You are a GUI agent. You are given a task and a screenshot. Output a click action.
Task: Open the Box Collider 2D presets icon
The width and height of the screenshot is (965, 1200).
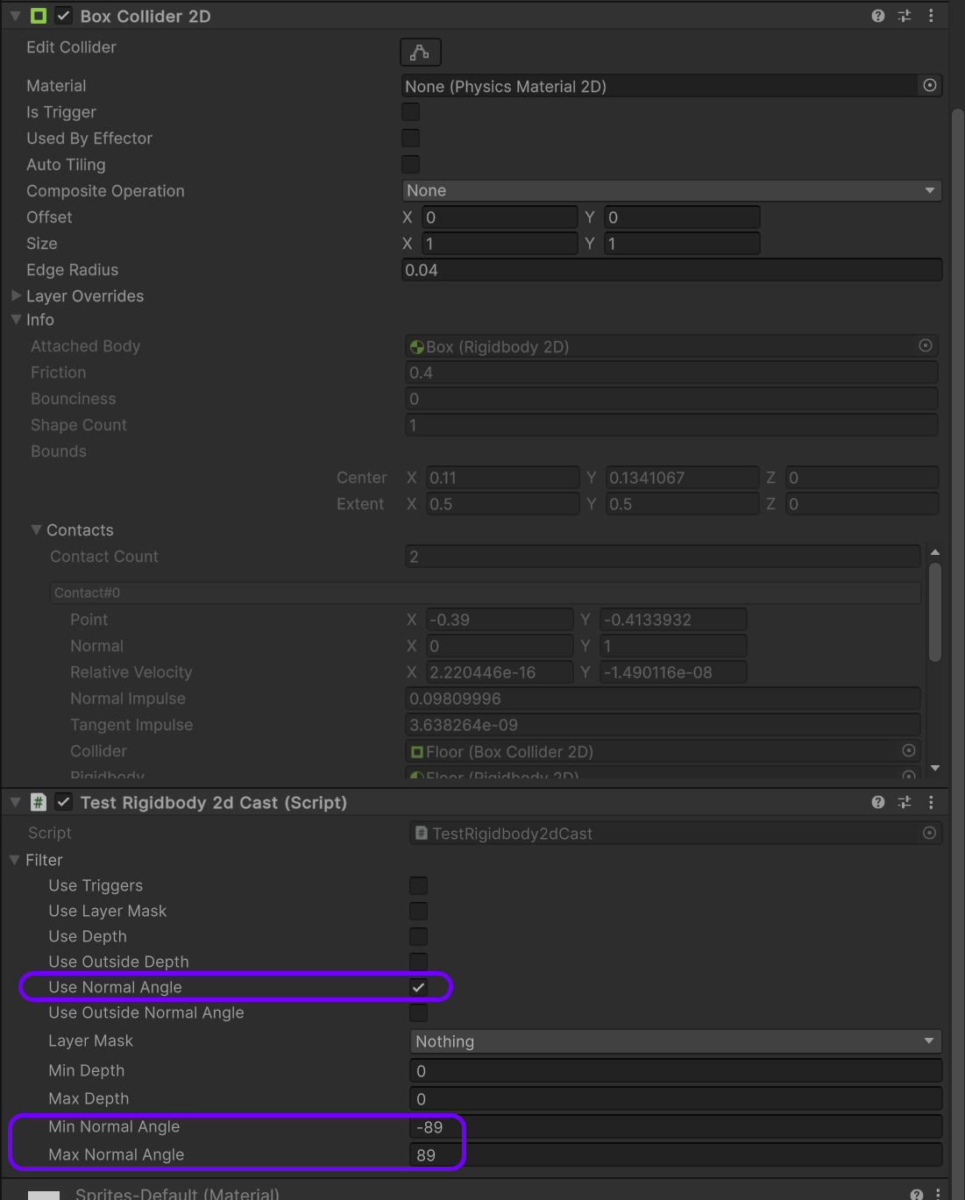click(x=904, y=15)
